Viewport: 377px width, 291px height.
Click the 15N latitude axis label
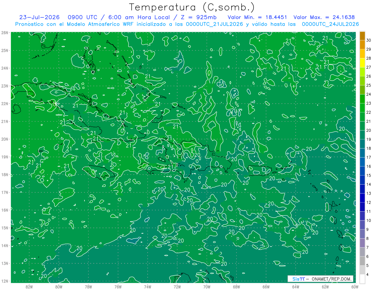(5, 228)
